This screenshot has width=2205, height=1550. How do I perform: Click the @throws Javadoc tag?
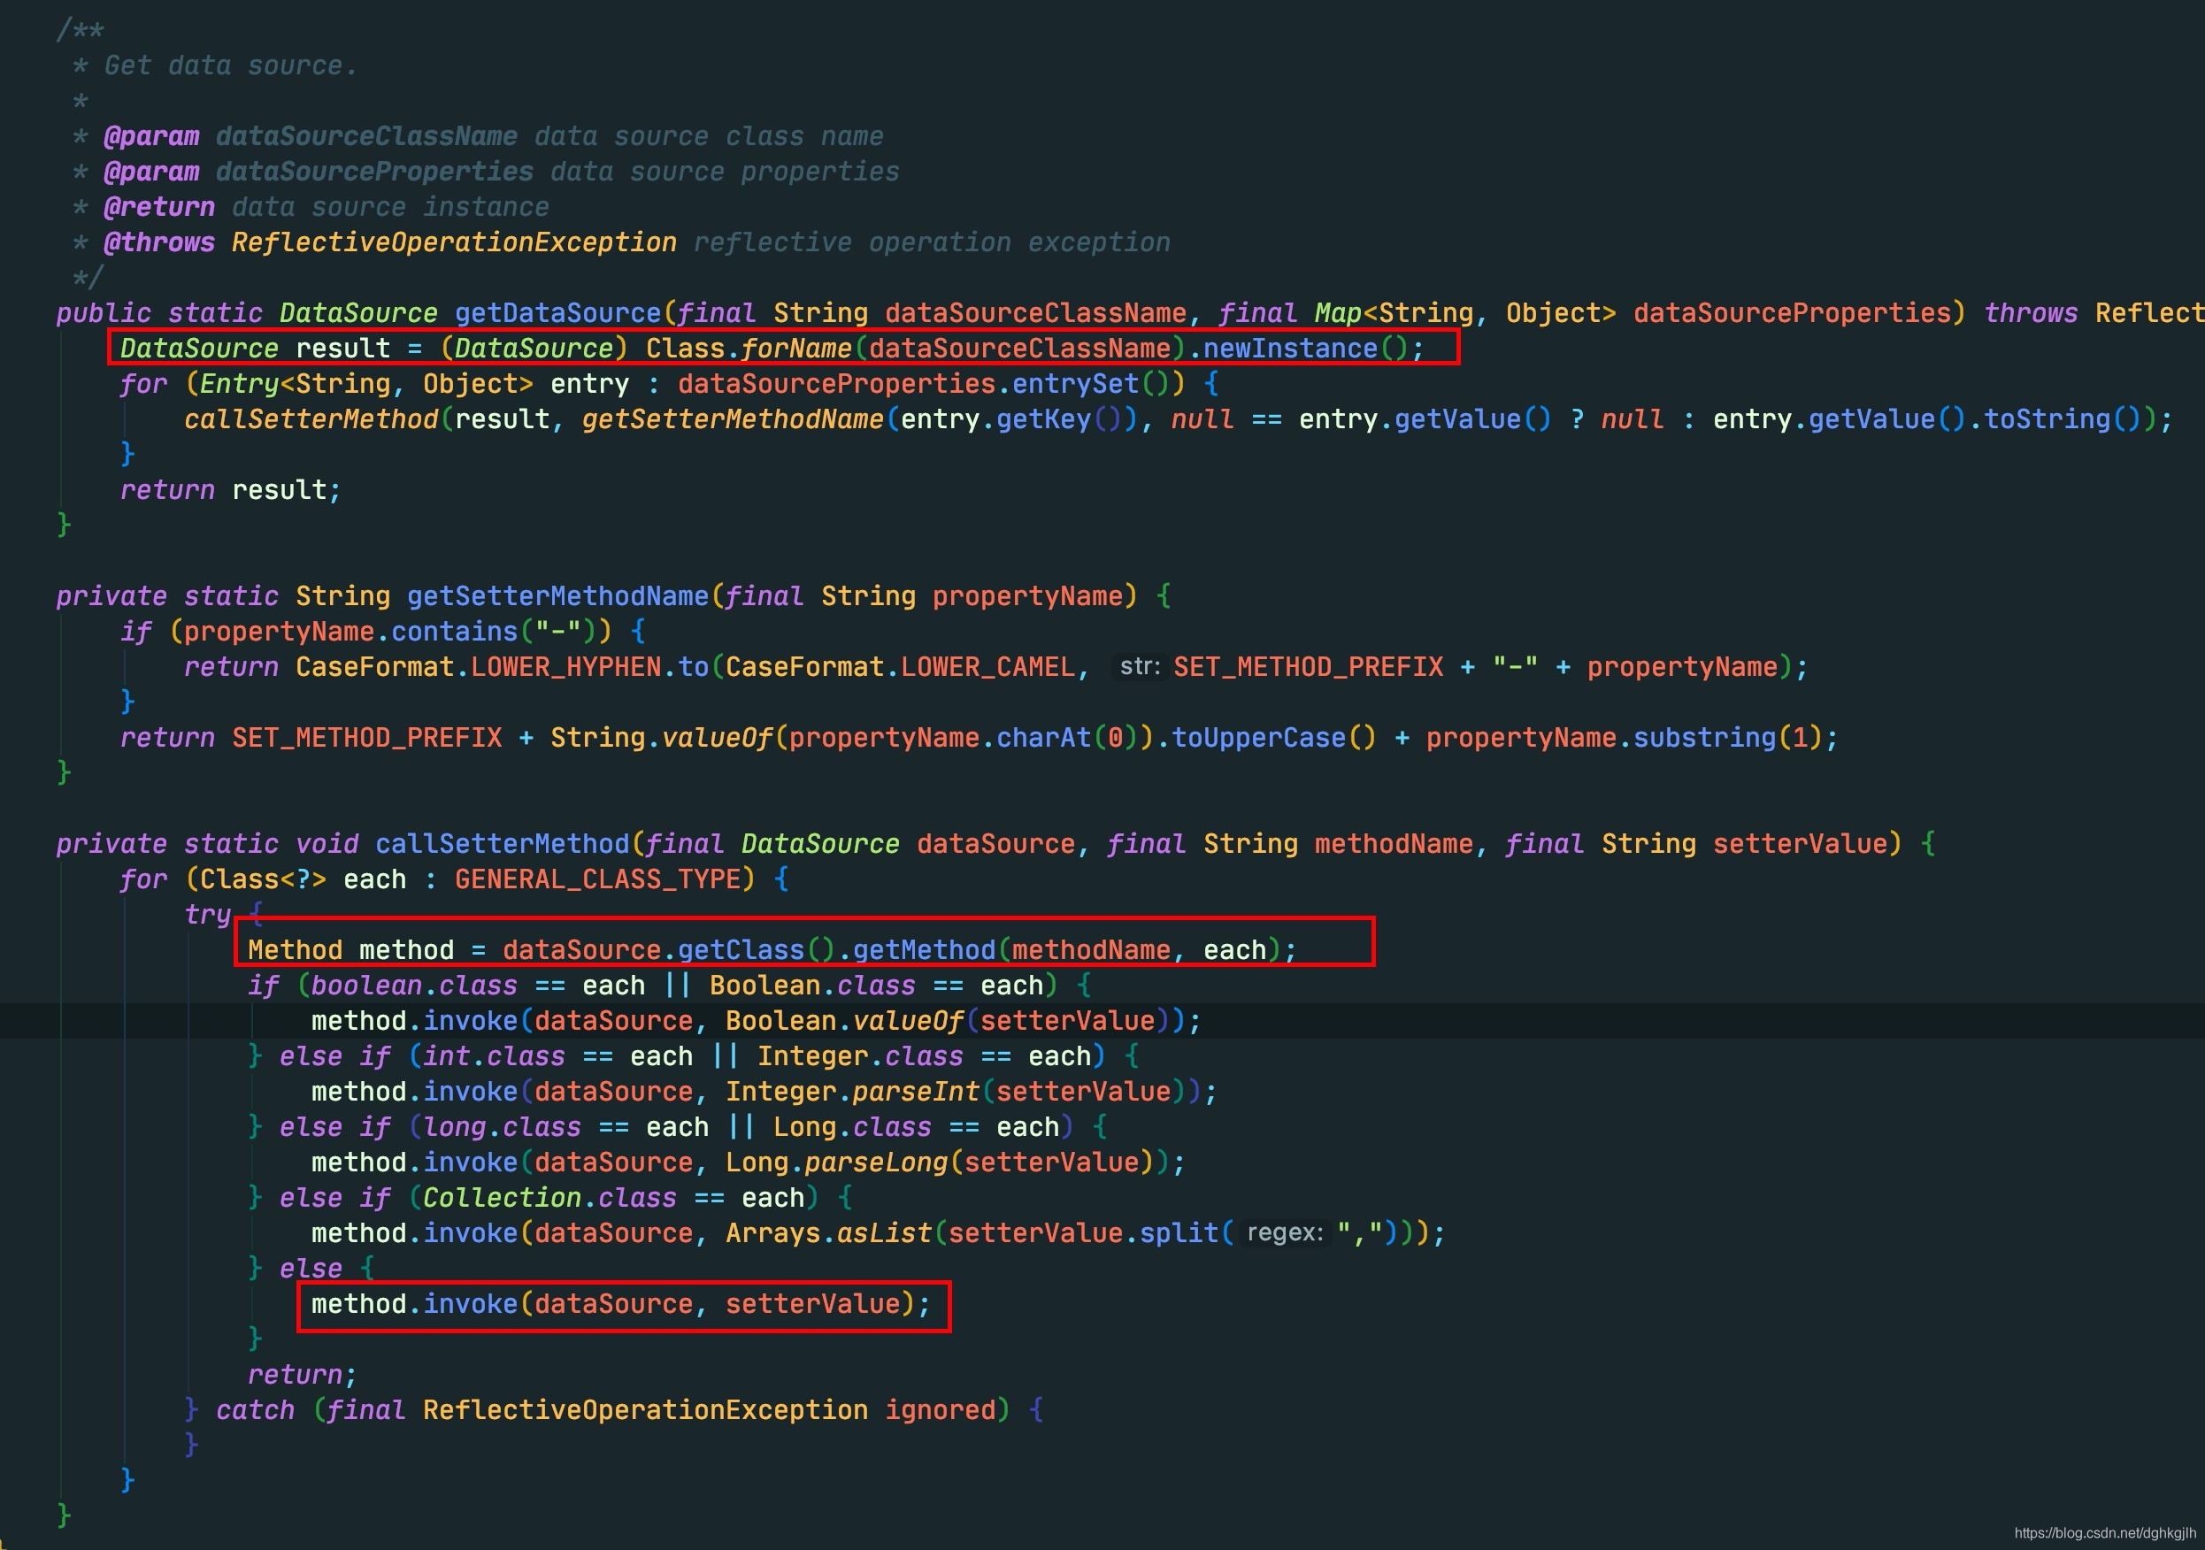click(x=158, y=242)
